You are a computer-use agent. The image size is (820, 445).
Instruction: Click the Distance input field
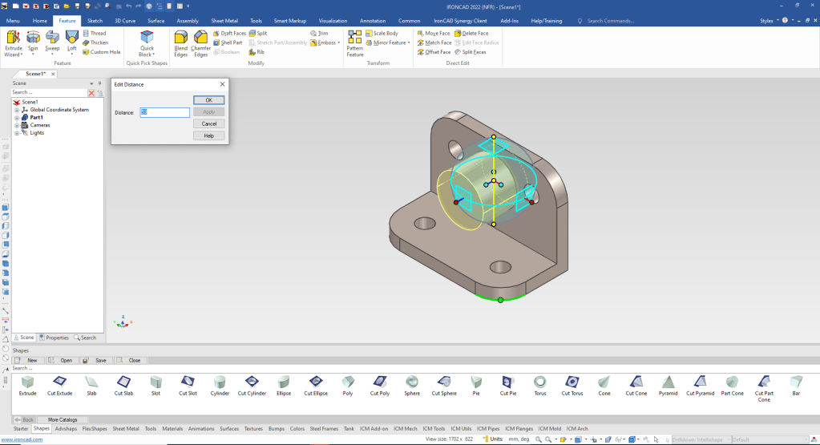(164, 112)
